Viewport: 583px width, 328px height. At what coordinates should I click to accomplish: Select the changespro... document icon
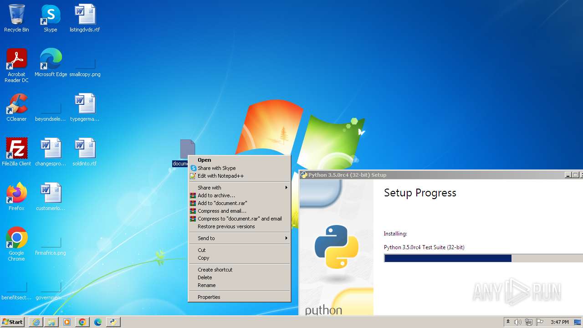51,152
